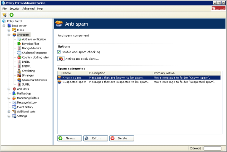Select the Mail backup tree label
Screen dimensions: 227x152
(24, 93)
